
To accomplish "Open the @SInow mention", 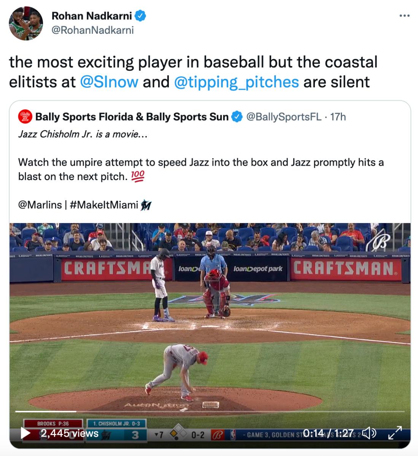I will [x=109, y=81].
